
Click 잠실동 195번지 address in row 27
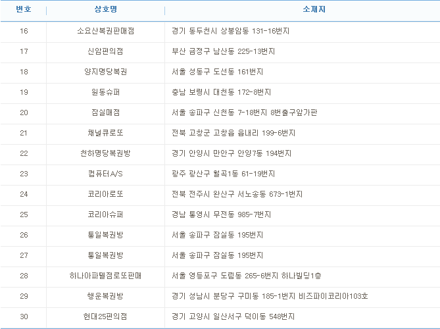[238, 255]
